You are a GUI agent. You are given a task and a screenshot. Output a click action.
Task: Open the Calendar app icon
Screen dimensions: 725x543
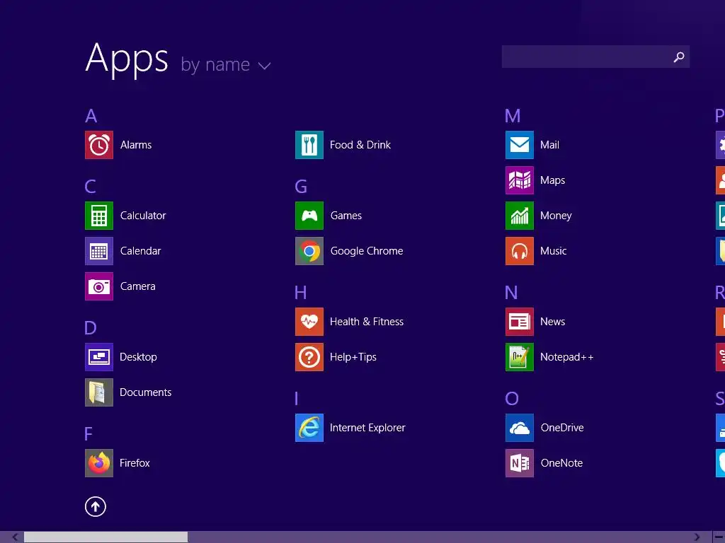(x=99, y=251)
